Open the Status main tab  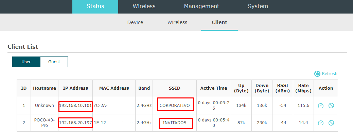(x=95, y=6)
